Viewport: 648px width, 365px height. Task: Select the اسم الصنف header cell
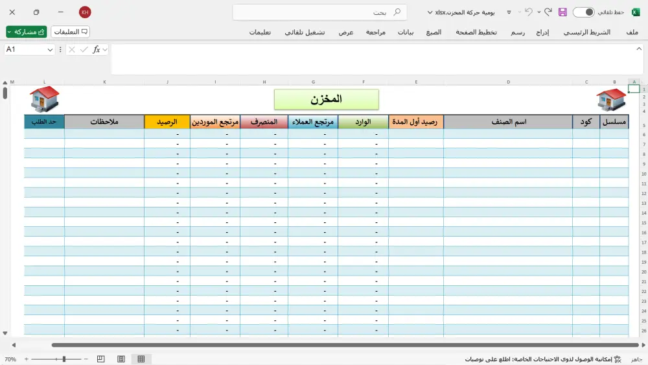508,122
